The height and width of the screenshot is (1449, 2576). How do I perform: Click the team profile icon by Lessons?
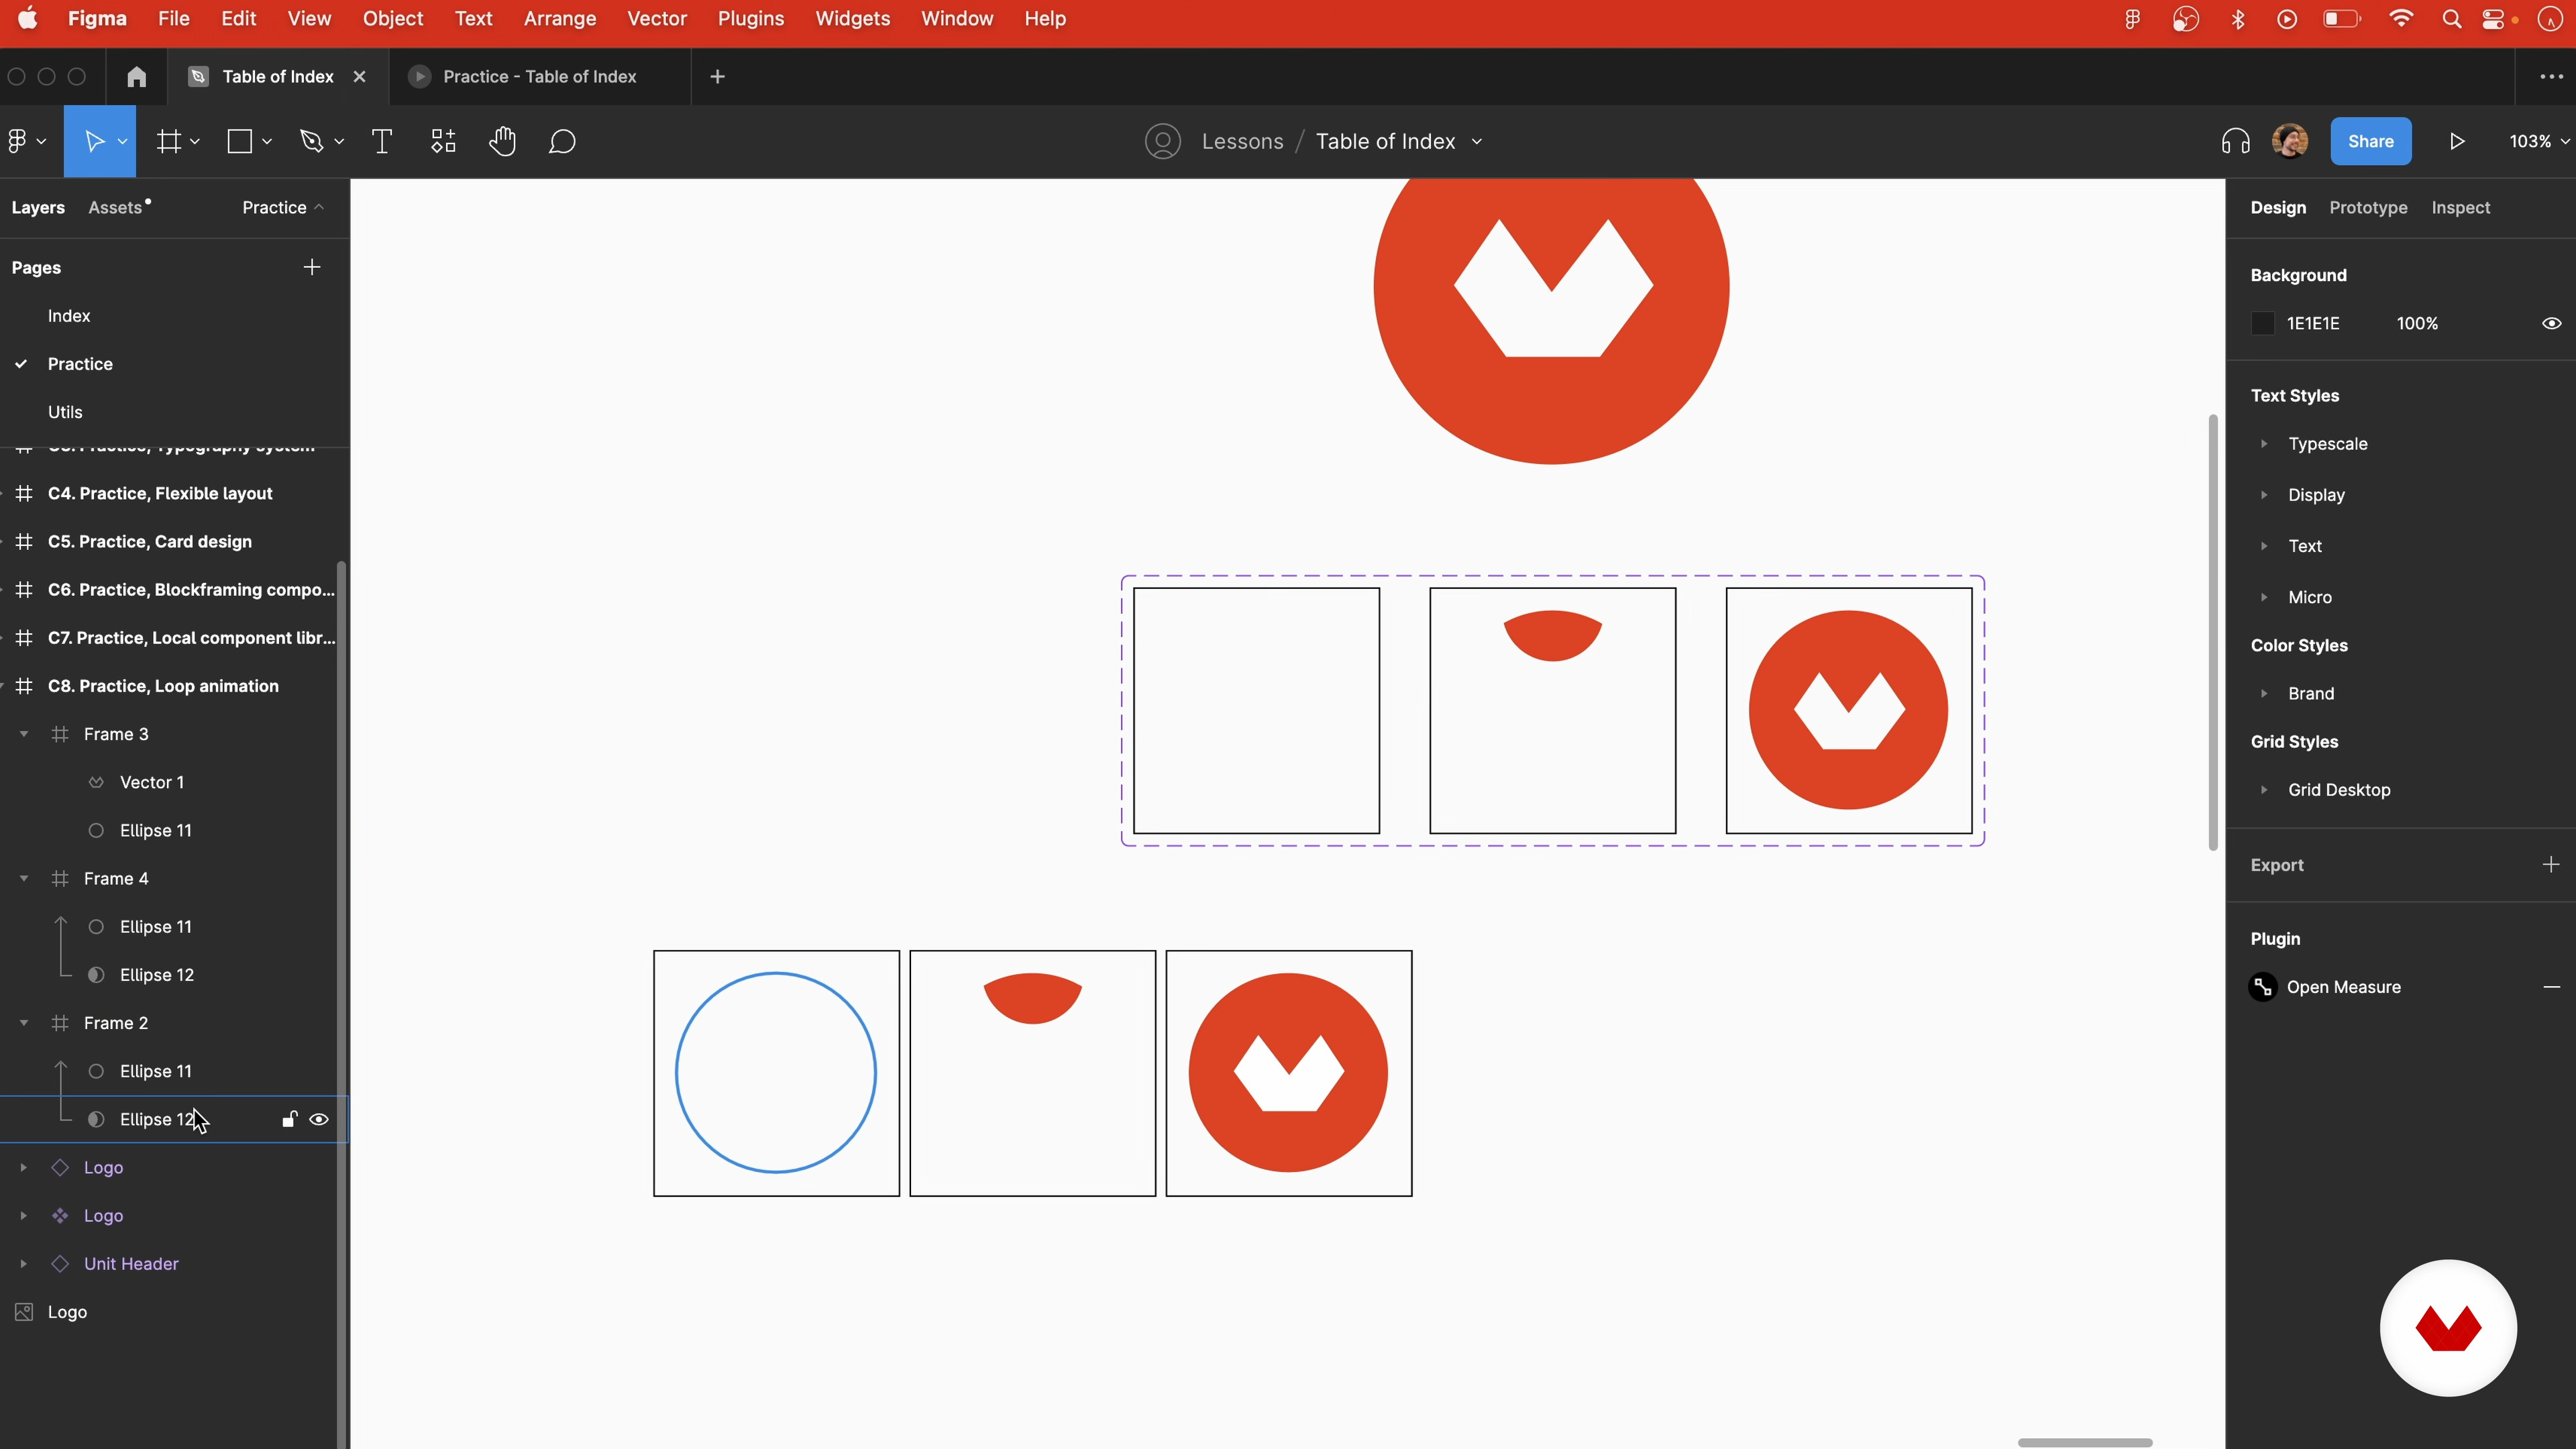point(1162,141)
